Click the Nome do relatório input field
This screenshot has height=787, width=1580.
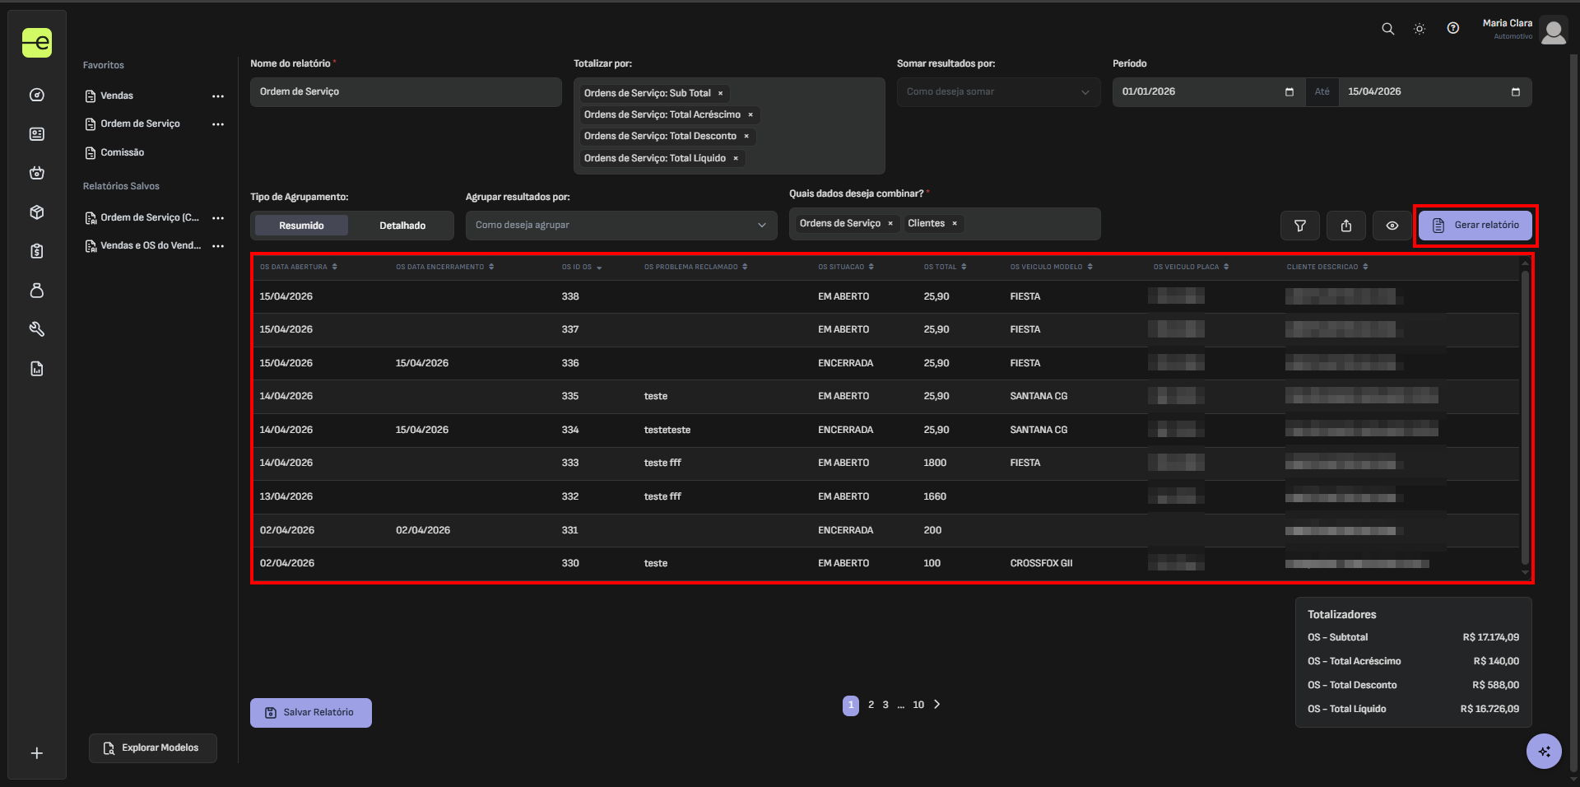[406, 92]
